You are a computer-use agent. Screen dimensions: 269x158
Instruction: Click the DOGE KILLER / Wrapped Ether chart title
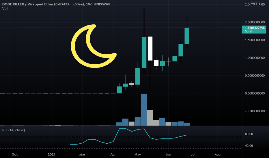click(x=56, y=4)
